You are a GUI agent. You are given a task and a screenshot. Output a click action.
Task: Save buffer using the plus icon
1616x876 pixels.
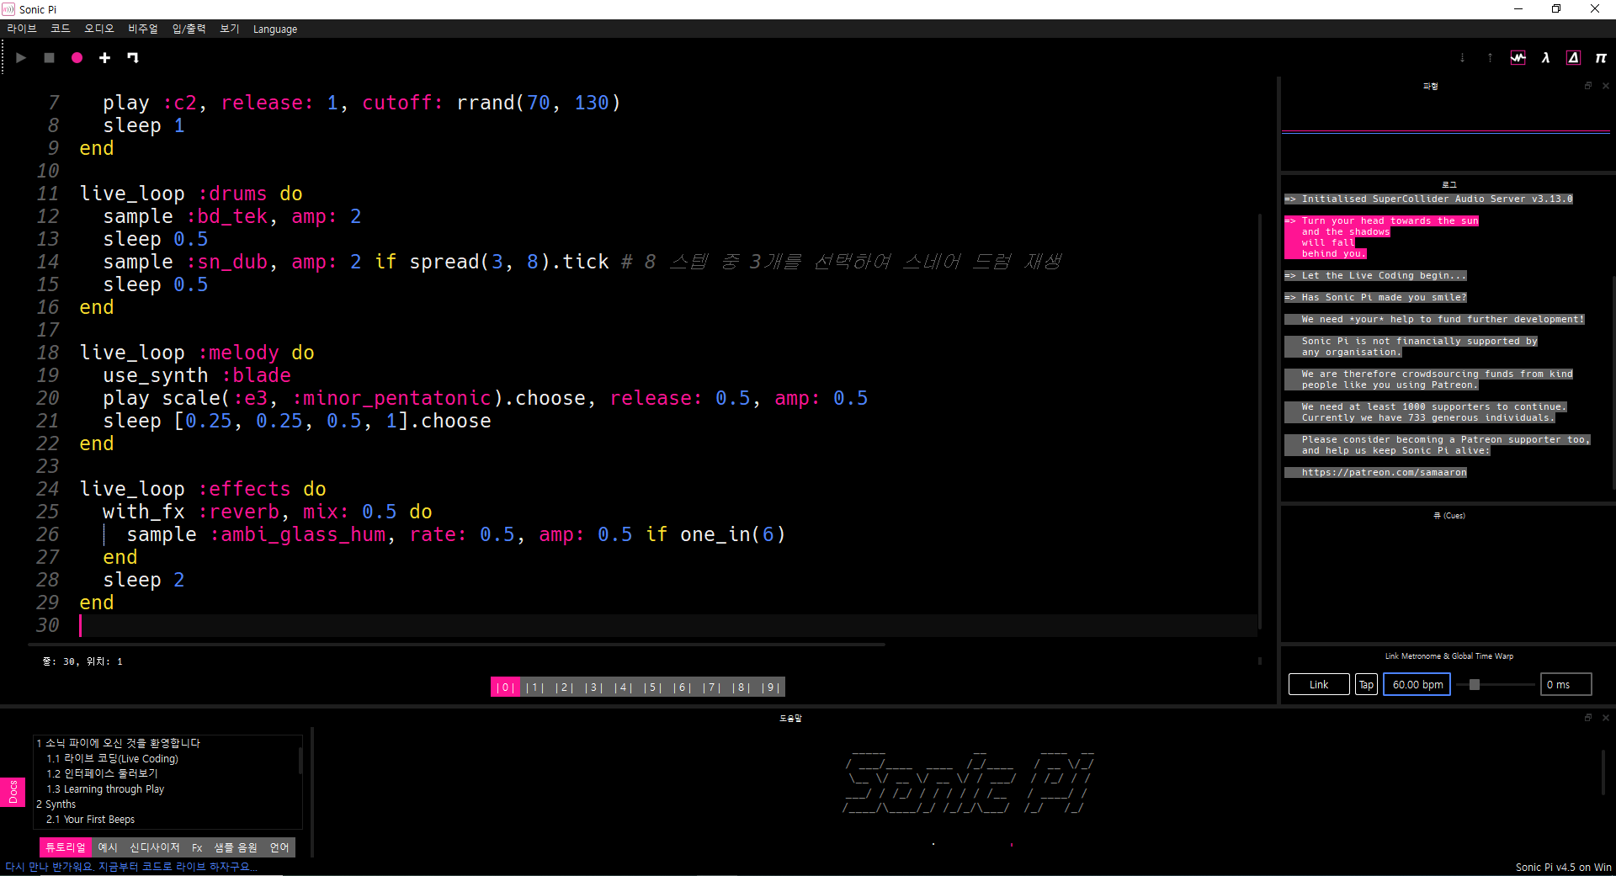104,58
